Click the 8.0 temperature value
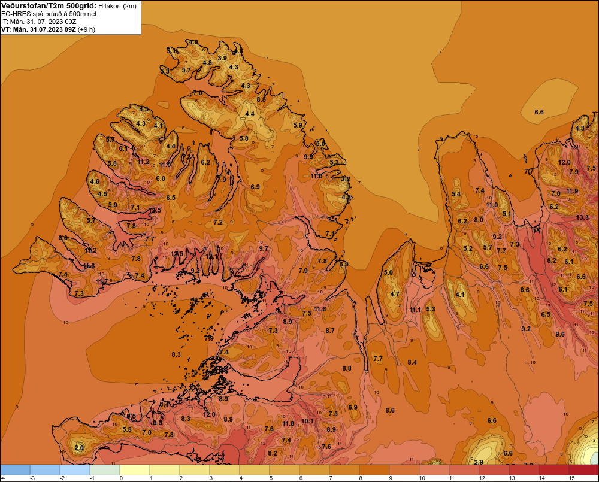This screenshot has height=482, width=599. coord(479,220)
